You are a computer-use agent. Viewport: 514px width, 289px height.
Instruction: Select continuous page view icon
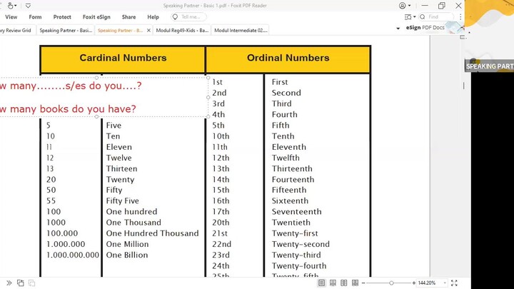point(333,283)
